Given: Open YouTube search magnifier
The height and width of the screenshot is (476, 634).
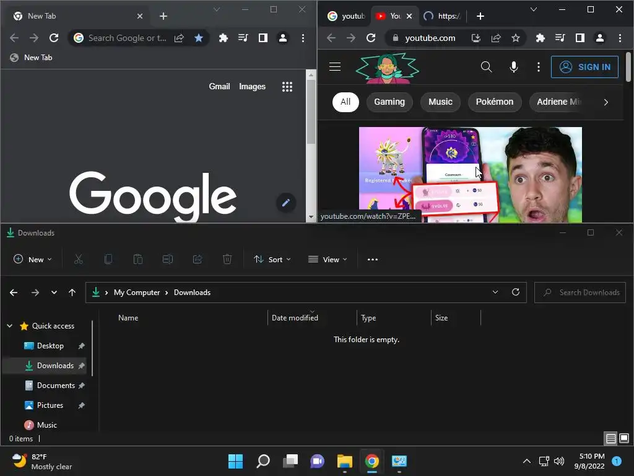Looking at the screenshot, I should pyautogui.click(x=487, y=67).
